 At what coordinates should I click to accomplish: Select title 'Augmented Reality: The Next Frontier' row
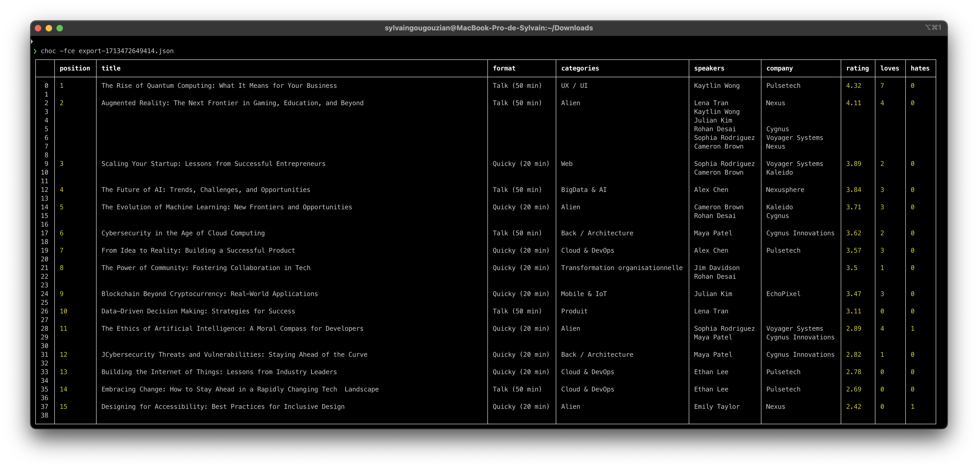pyautogui.click(x=232, y=103)
